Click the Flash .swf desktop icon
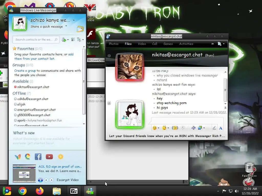The image size is (262, 196). pyautogui.click(x=91, y=34)
